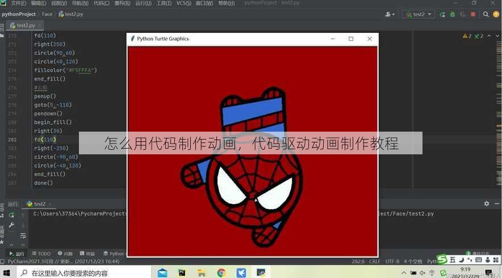The image size is (502, 278).
Task: Click line number 282 in the gutter
Action: pos(12,140)
